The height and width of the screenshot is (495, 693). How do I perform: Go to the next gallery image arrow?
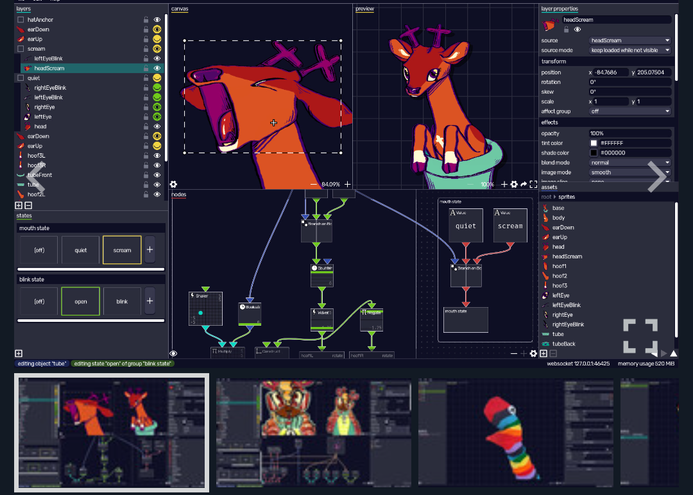[x=657, y=176]
